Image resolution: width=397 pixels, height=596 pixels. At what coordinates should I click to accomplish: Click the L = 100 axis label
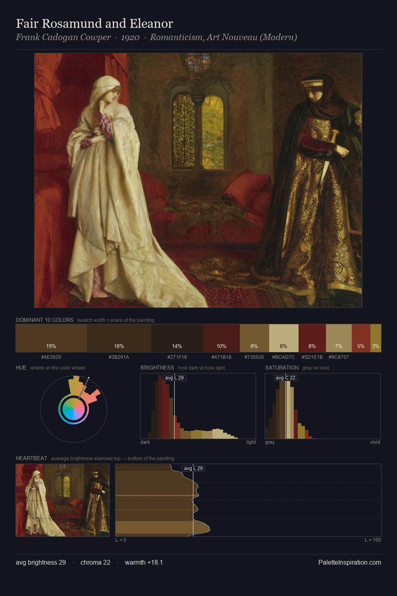pyautogui.click(x=373, y=540)
